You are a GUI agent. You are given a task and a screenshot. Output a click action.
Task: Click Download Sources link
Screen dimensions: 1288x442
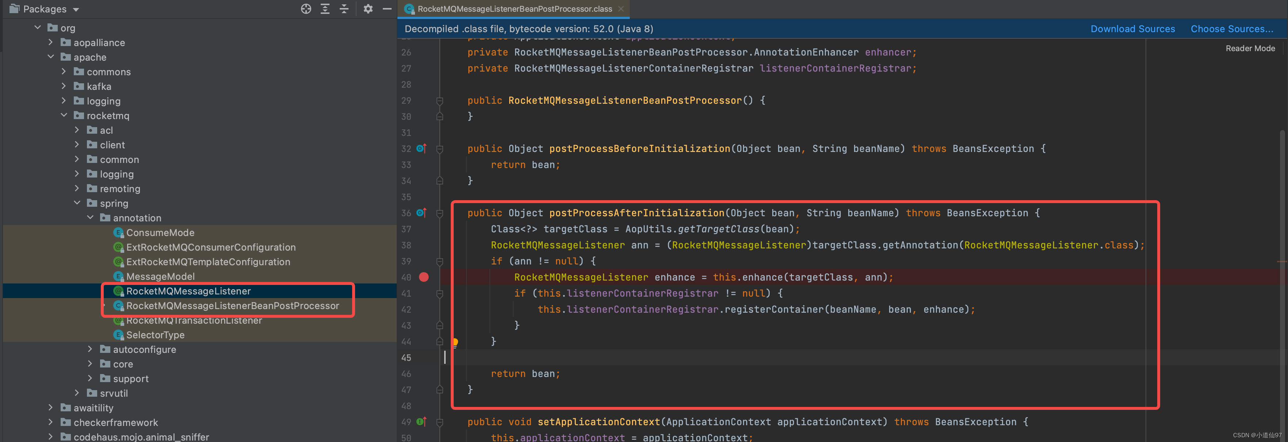(1132, 29)
